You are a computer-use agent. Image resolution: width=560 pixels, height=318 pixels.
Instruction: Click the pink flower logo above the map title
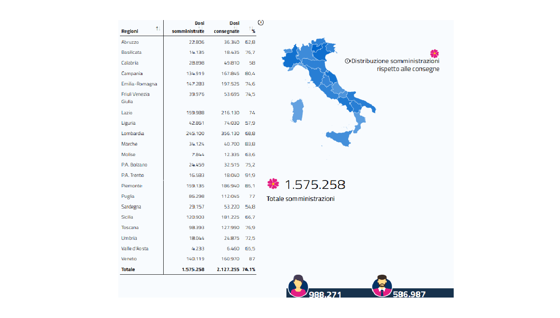tap(434, 53)
